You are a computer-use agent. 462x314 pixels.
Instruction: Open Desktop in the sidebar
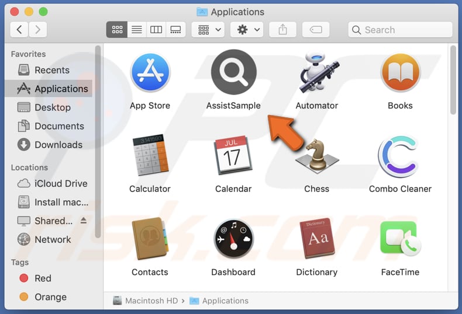pyautogui.click(x=49, y=107)
